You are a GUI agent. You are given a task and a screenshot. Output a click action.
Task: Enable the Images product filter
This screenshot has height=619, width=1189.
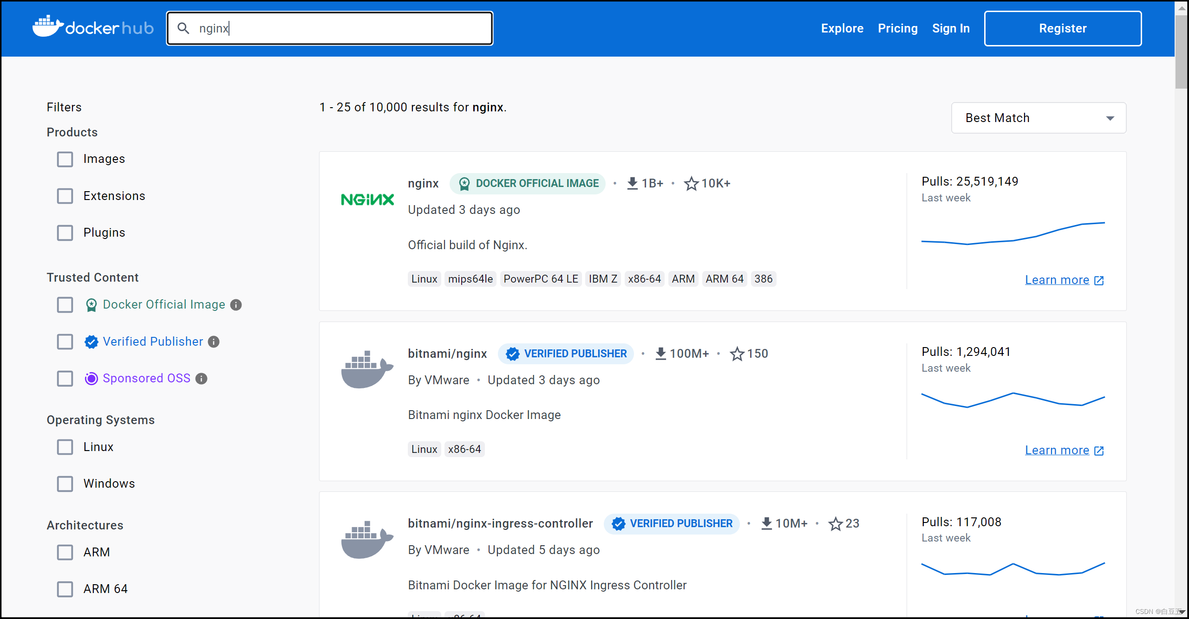[x=65, y=159]
